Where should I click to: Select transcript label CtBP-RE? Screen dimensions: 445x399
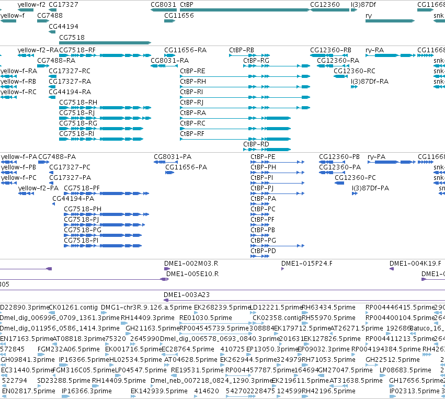tap(192, 71)
